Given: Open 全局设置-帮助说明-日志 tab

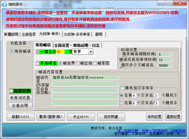Looking at the screenshot, I should [77, 45].
